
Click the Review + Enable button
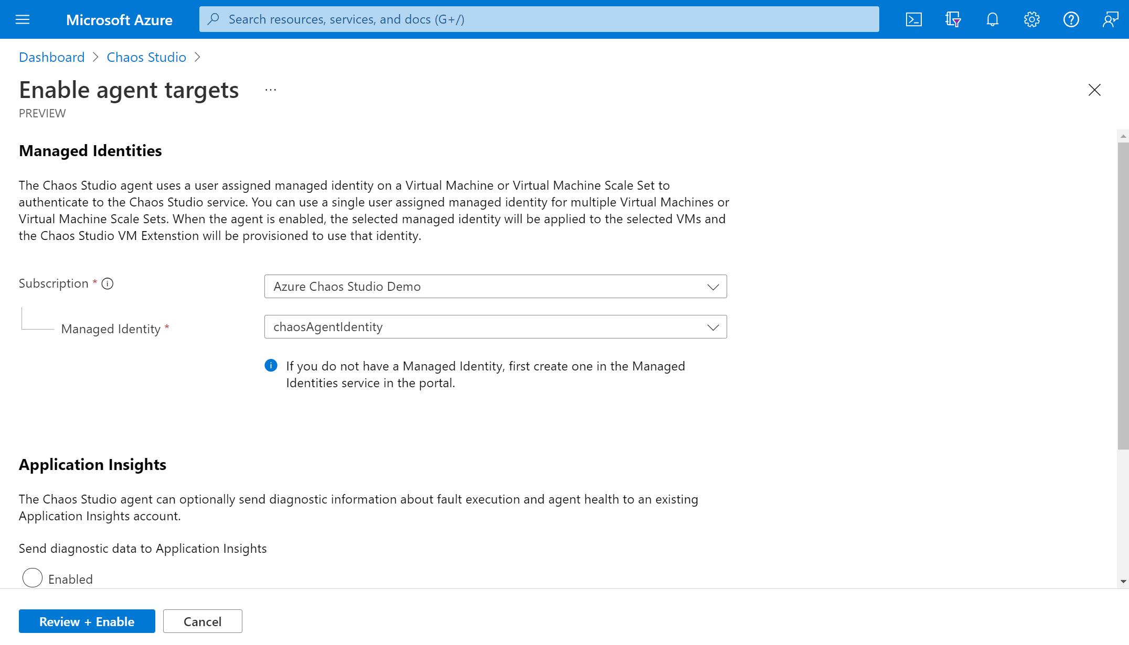click(87, 621)
